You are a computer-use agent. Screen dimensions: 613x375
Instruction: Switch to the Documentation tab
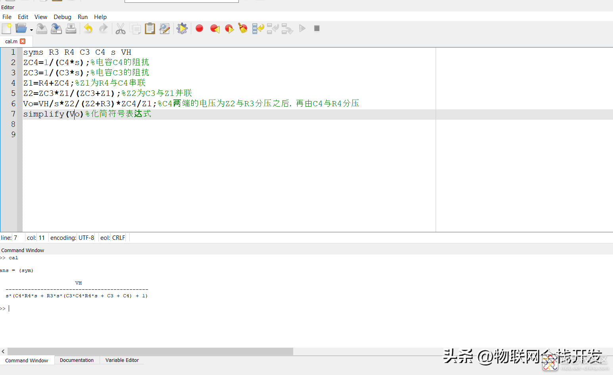pos(77,360)
